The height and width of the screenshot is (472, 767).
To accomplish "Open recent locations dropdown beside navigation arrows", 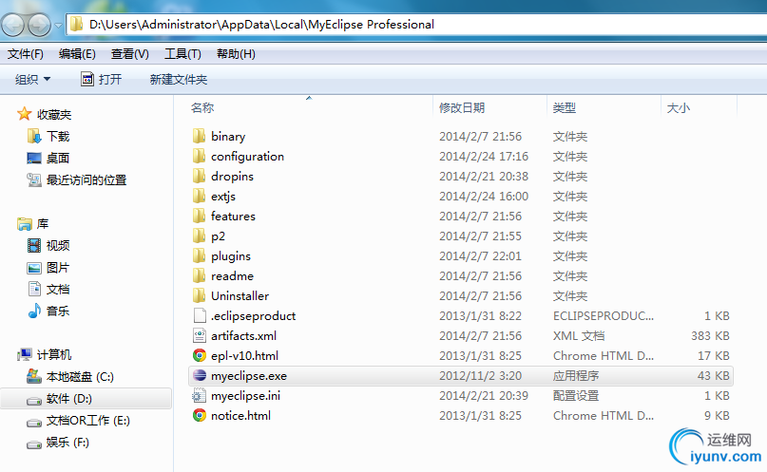I will pyautogui.click(x=58, y=26).
